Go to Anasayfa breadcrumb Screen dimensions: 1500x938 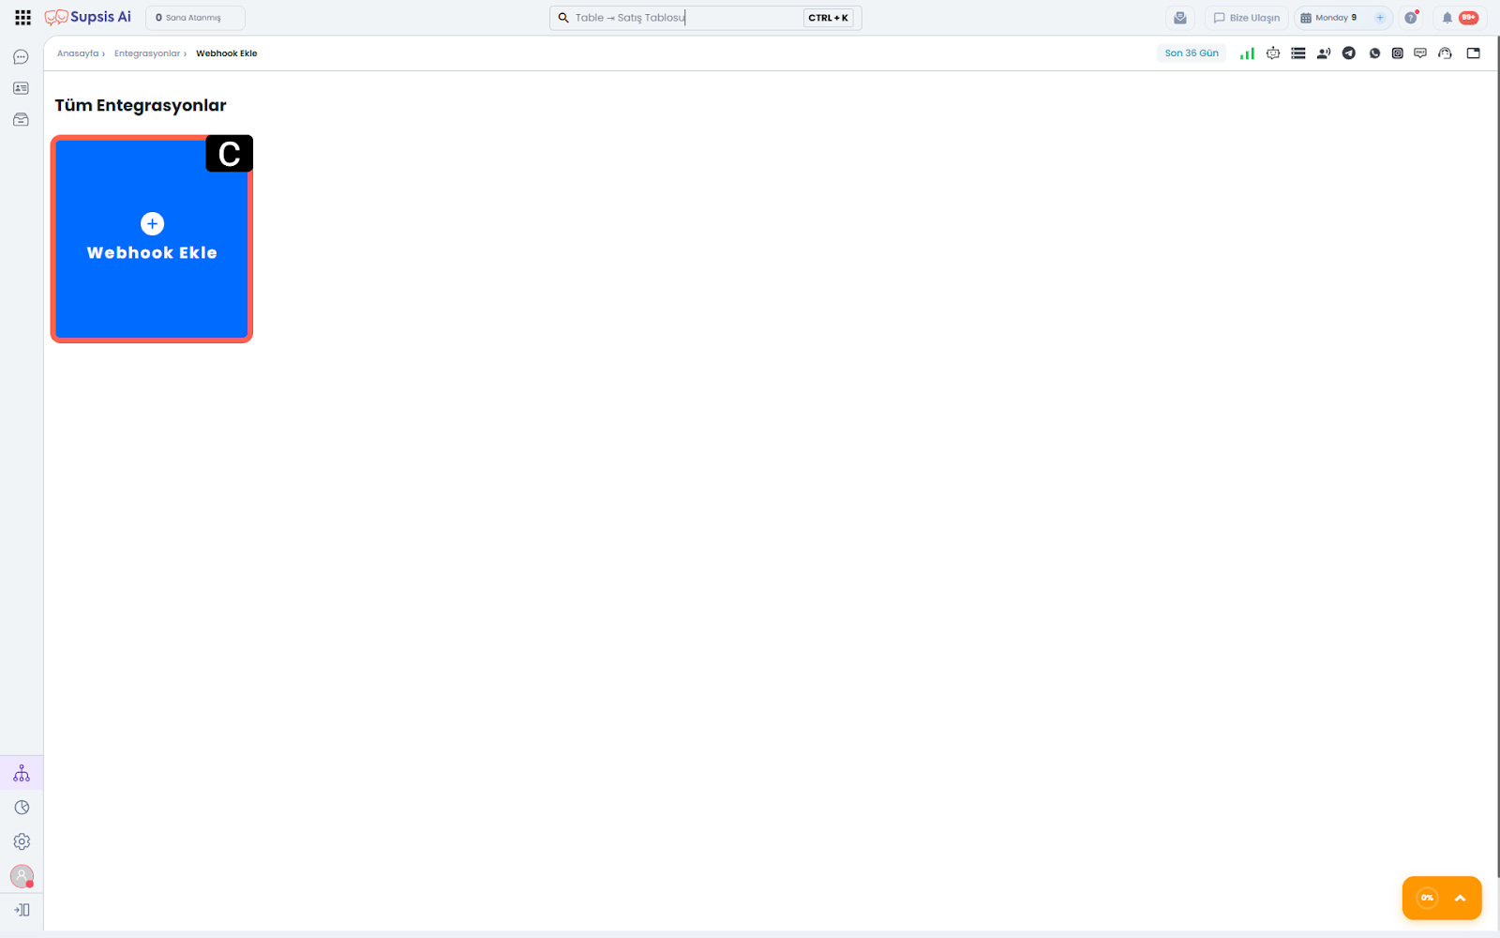pos(78,53)
